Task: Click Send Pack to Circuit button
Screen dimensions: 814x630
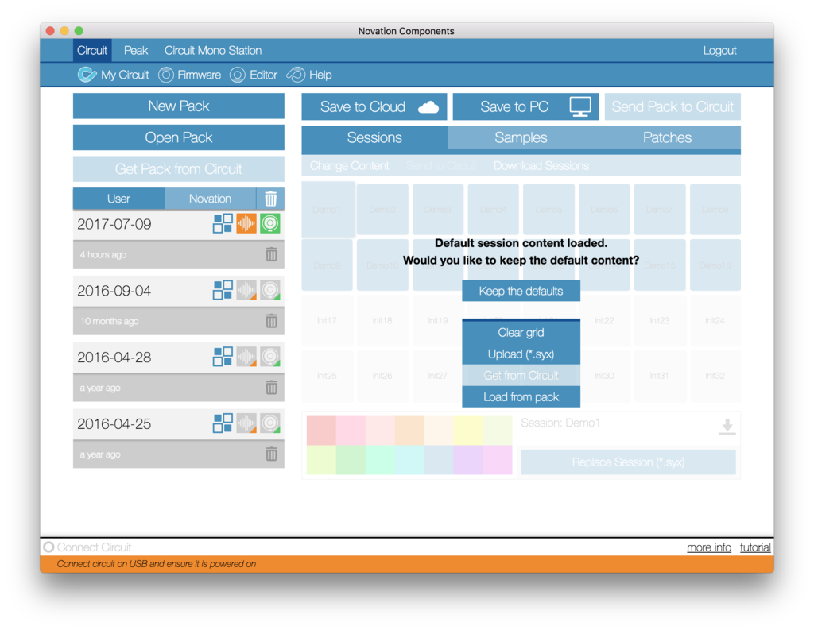Action: tap(673, 107)
